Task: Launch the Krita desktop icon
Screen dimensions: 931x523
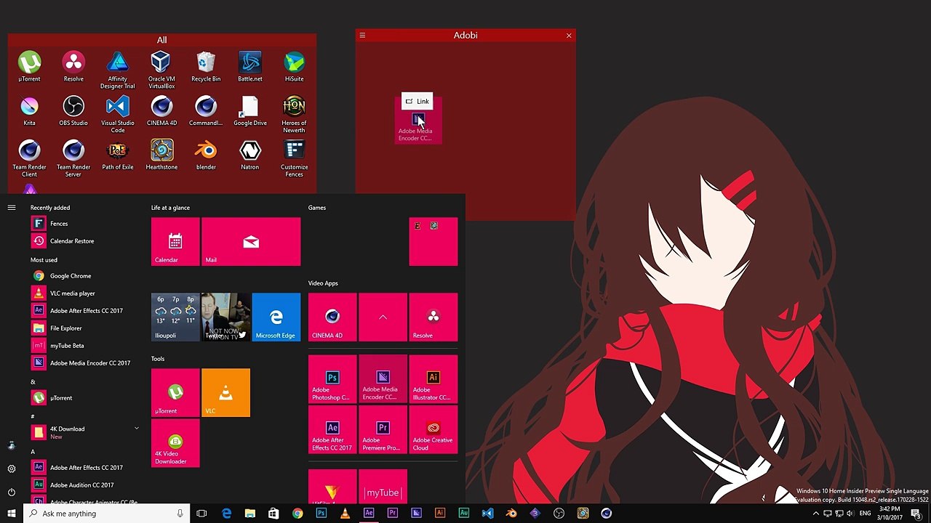Action: click(29, 110)
